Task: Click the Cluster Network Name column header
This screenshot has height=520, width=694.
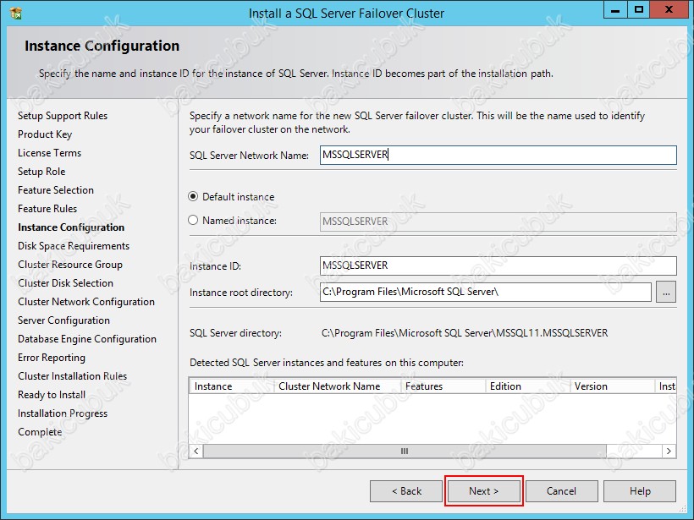Action: (x=337, y=386)
